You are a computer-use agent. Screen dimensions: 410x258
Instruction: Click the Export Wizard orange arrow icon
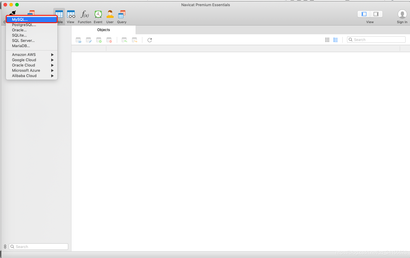tap(135, 40)
